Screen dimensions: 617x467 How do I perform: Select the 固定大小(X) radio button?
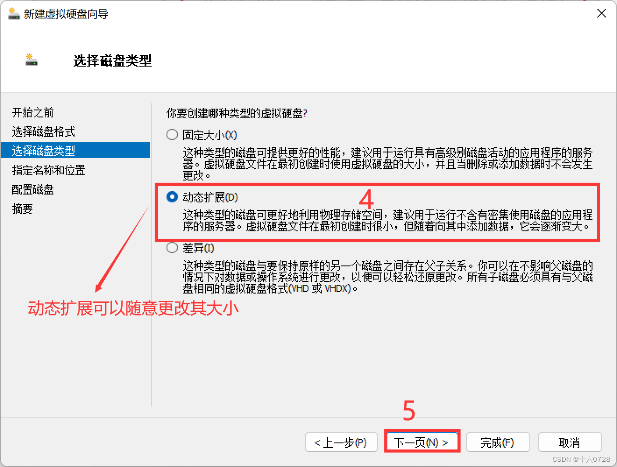(x=172, y=134)
